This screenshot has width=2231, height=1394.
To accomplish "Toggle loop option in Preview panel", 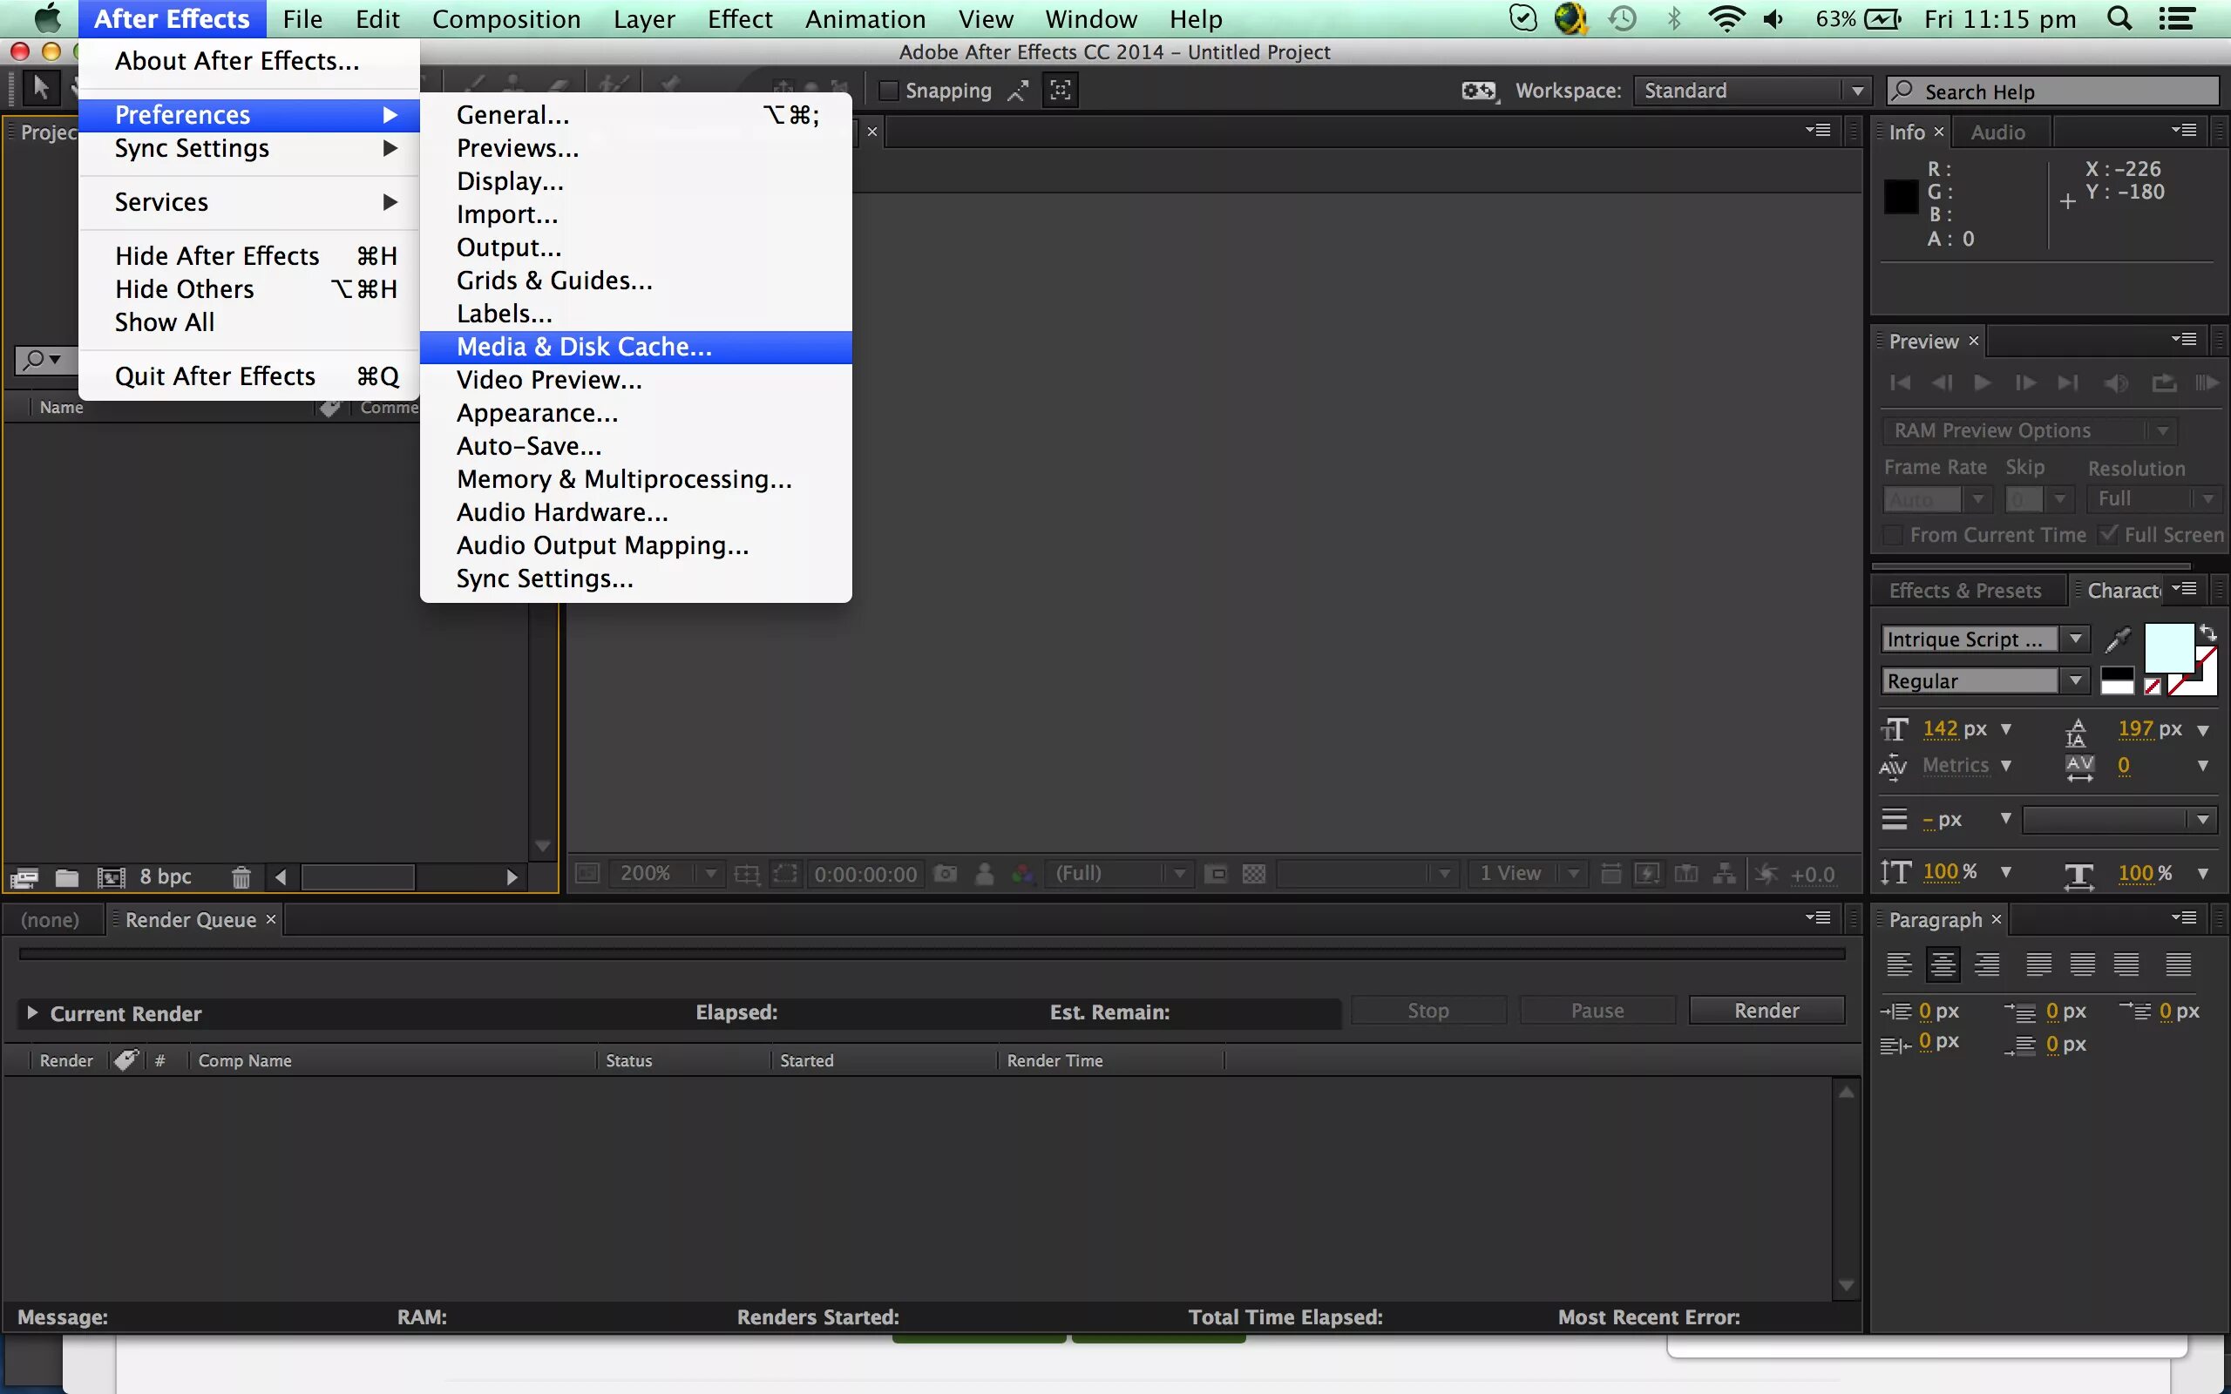I will pos(2164,382).
